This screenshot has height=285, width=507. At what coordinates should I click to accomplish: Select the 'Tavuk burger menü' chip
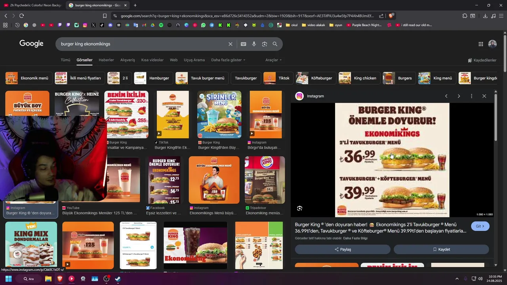pos(202,78)
